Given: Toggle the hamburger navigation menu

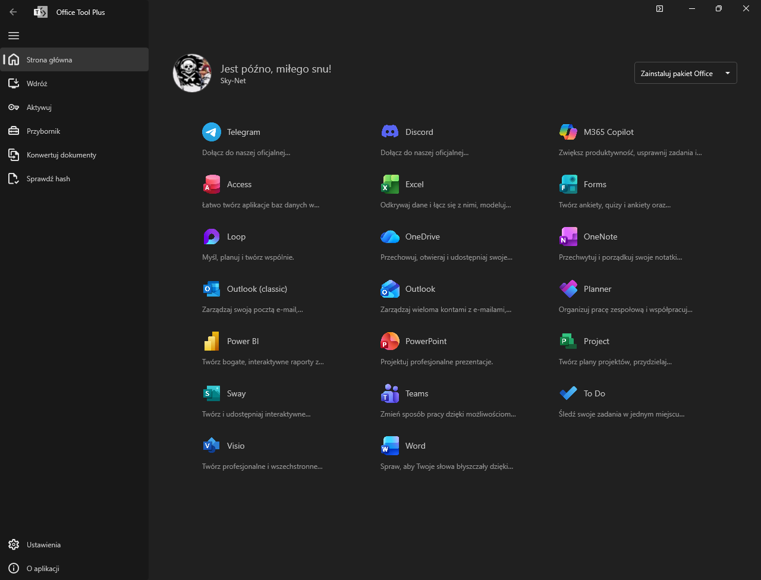Looking at the screenshot, I should pos(14,36).
